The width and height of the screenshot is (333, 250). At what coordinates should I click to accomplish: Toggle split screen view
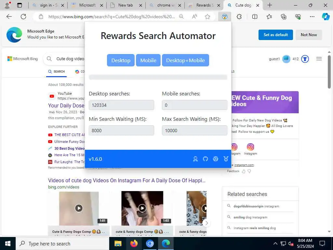pyautogui.click(x=255, y=17)
